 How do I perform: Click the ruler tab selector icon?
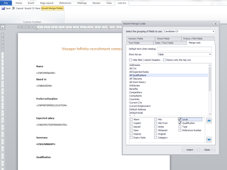(x=3, y=27)
